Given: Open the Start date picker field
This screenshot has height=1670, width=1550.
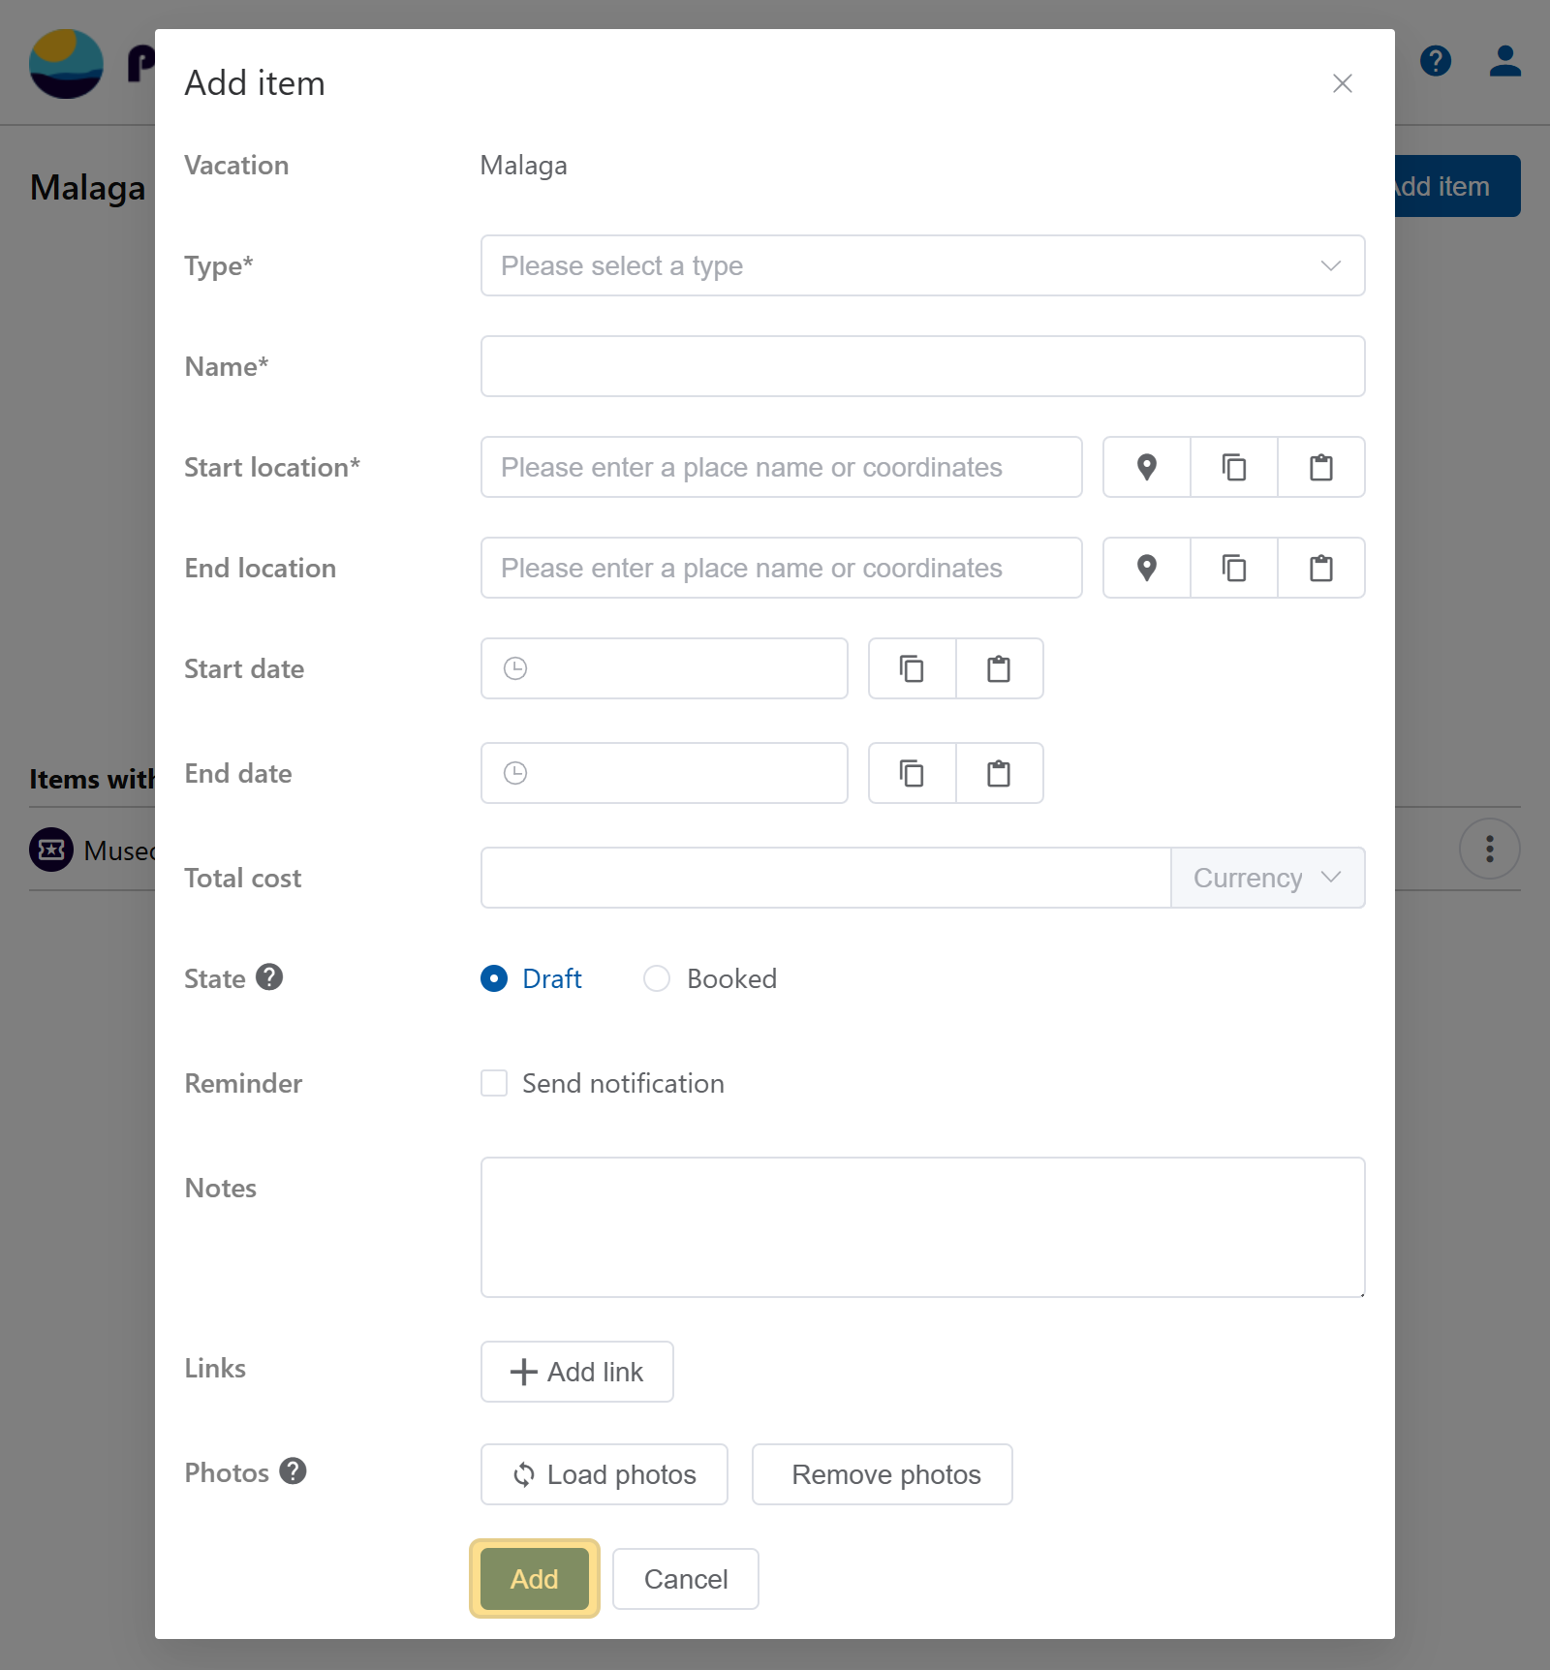Looking at the screenshot, I should pos(664,668).
